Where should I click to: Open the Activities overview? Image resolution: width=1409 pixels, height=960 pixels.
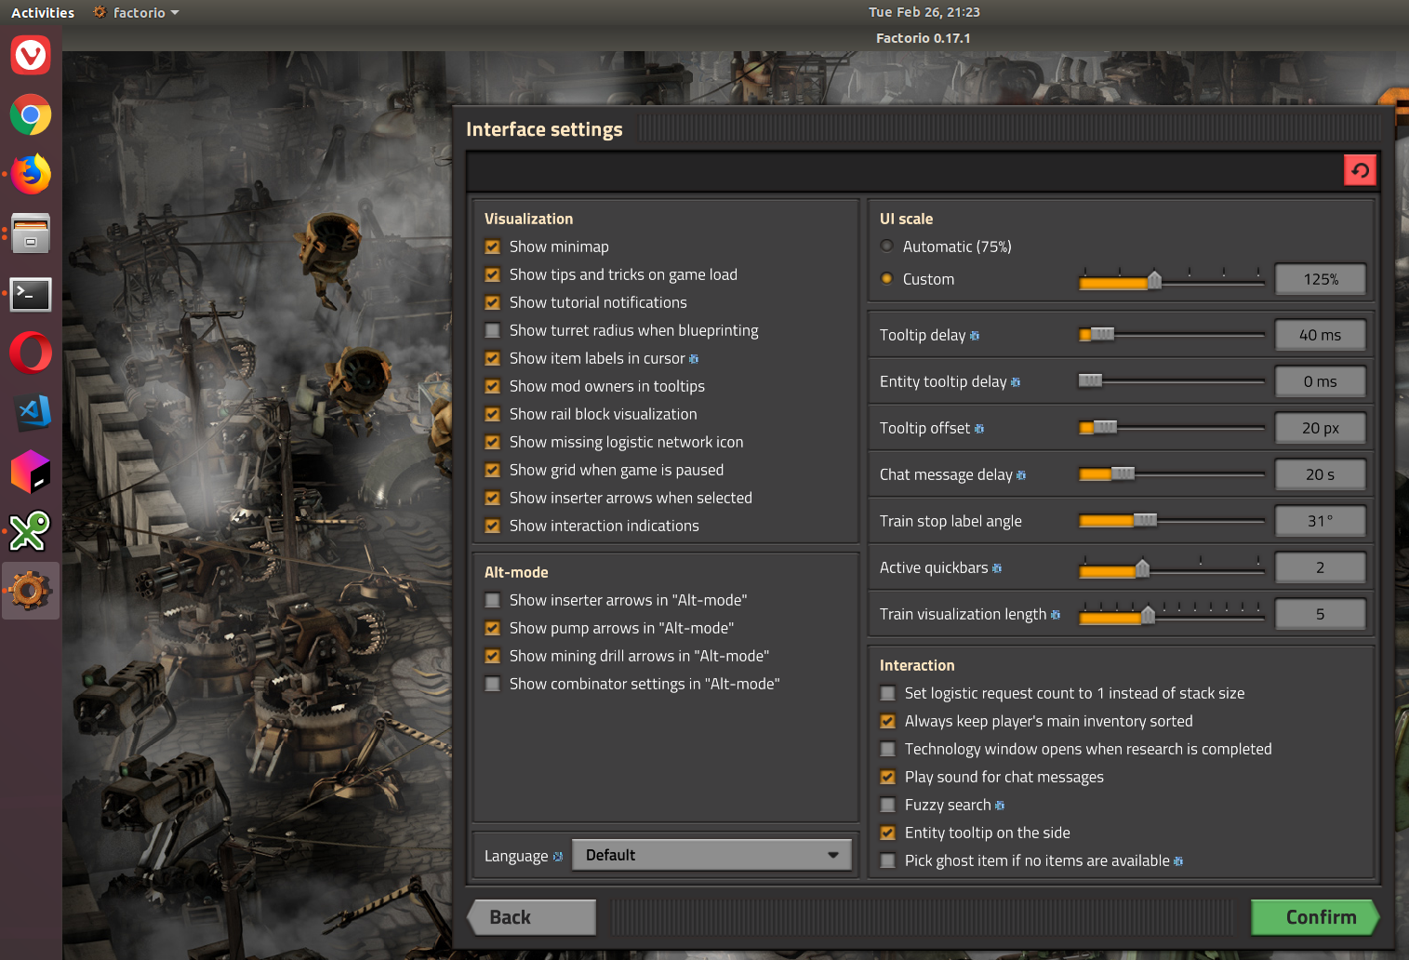(x=43, y=13)
